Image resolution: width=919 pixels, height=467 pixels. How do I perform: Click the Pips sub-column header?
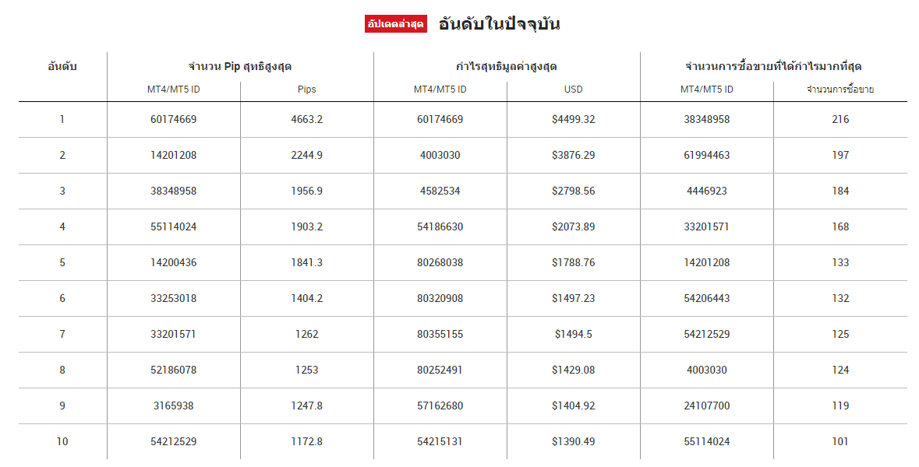(x=306, y=90)
